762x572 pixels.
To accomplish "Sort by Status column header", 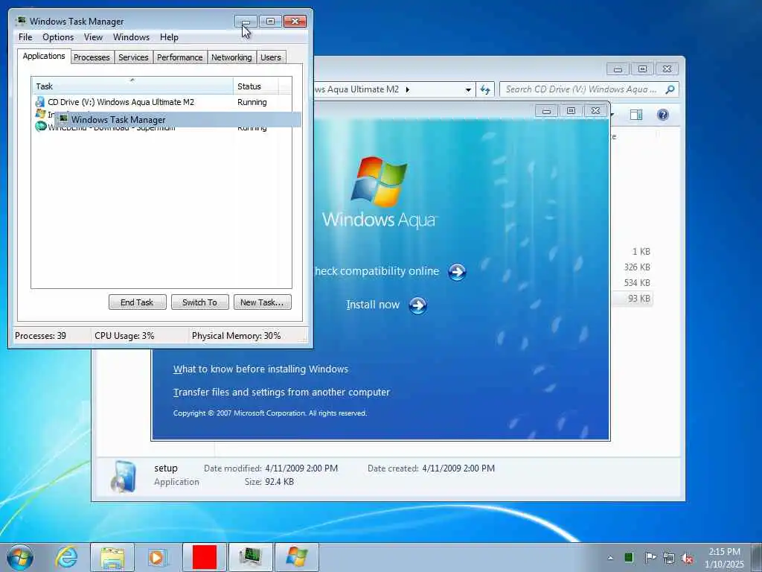I will (256, 86).
